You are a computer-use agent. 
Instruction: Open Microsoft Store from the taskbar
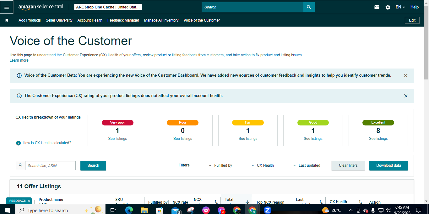tap(160, 210)
